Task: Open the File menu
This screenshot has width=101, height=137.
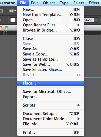Action: click(x=23, y=3)
